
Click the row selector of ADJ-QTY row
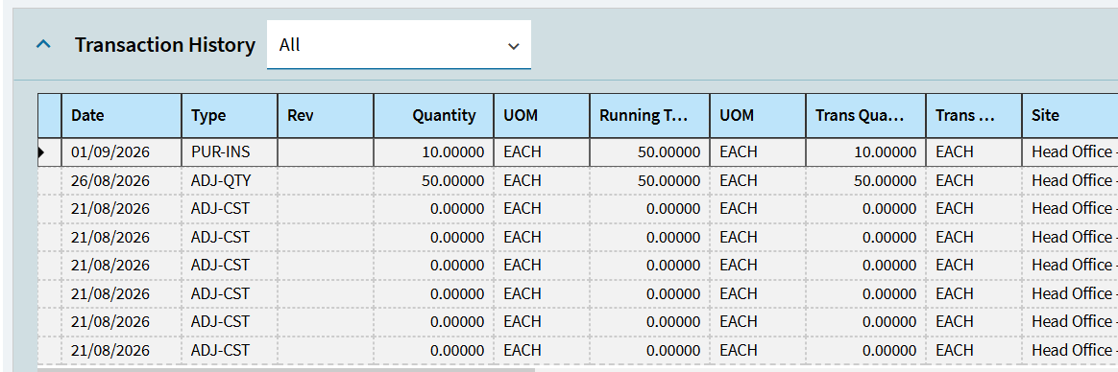click(49, 180)
